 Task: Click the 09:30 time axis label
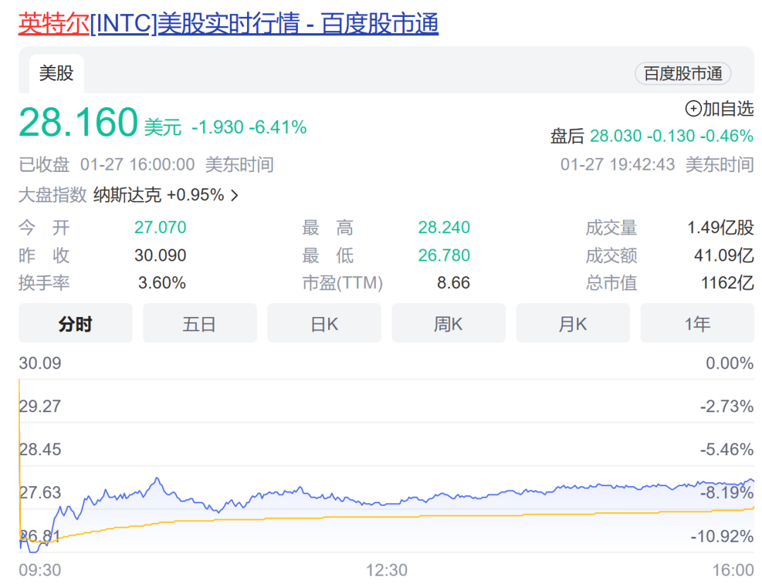click(x=40, y=570)
